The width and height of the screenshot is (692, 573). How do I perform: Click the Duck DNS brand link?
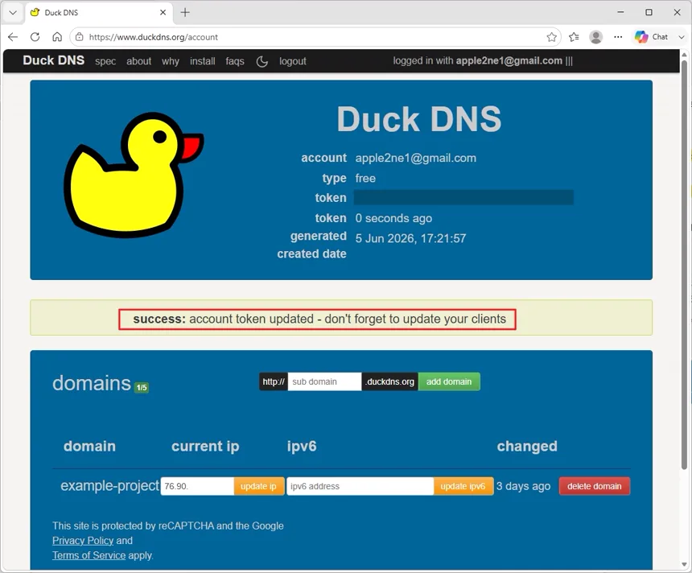pyautogui.click(x=53, y=60)
